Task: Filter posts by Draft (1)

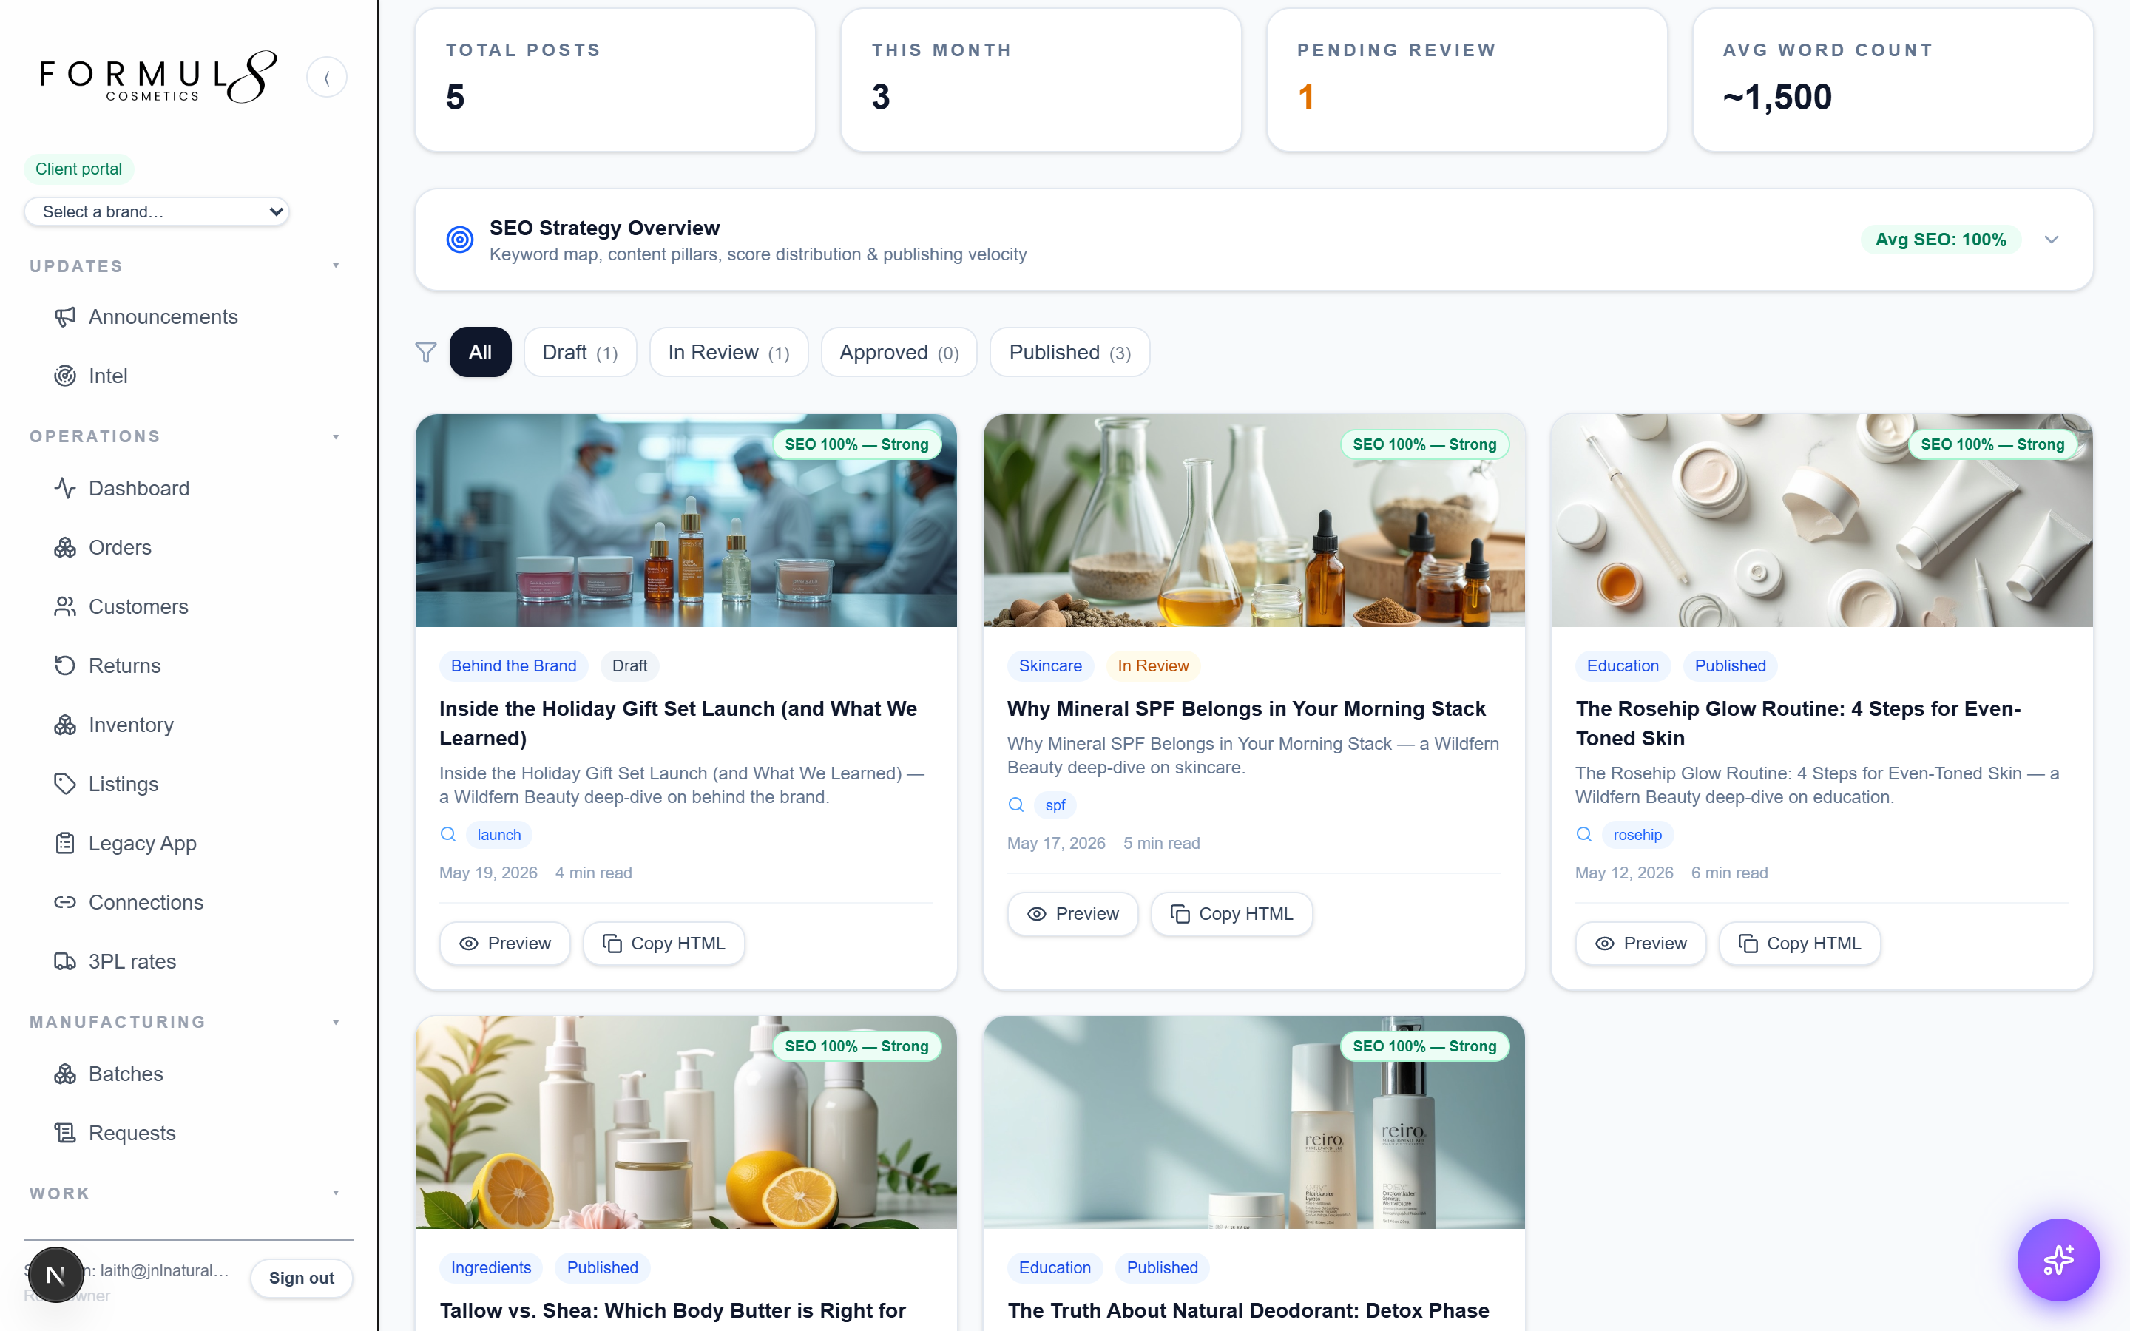Action: (580, 352)
